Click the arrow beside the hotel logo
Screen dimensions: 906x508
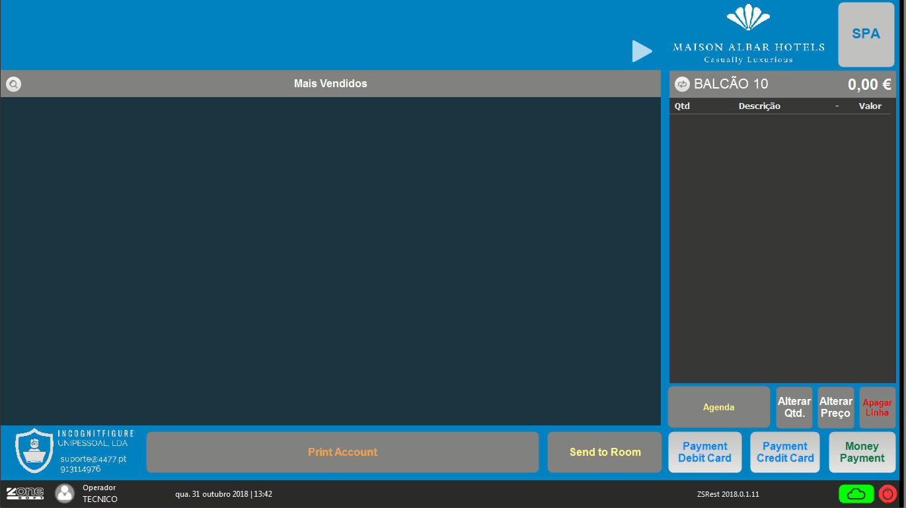(x=642, y=52)
